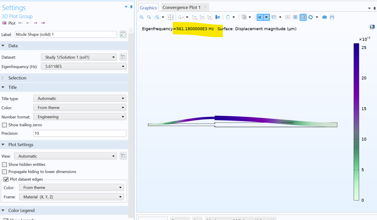
Task: Select the Graphics tab
Action: tap(148, 8)
